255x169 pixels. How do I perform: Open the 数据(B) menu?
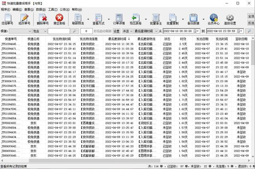[41, 10]
